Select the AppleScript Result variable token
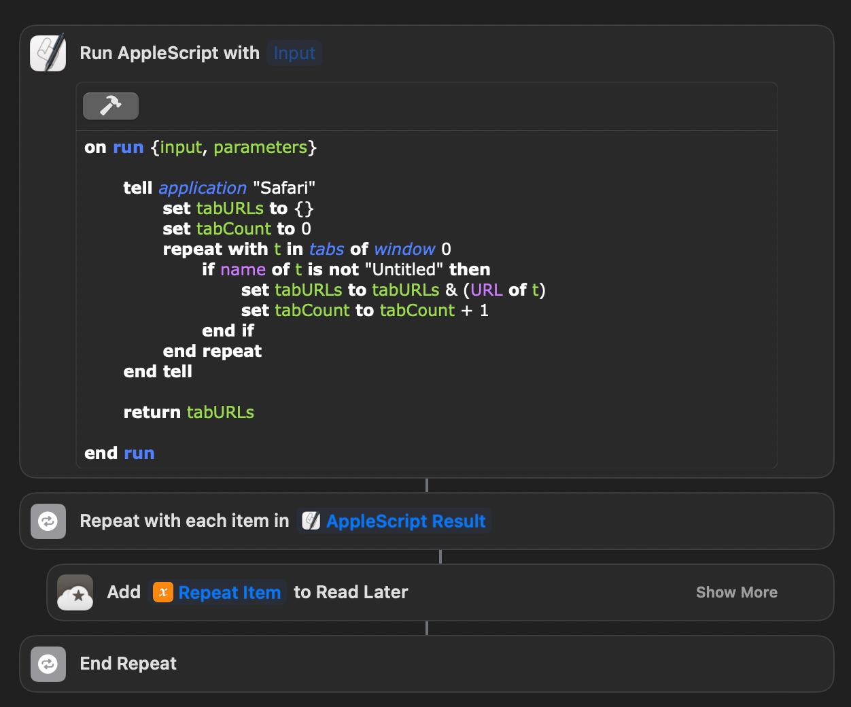Image resolution: width=851 pixels, height=707 pixels. coord(394,521)
